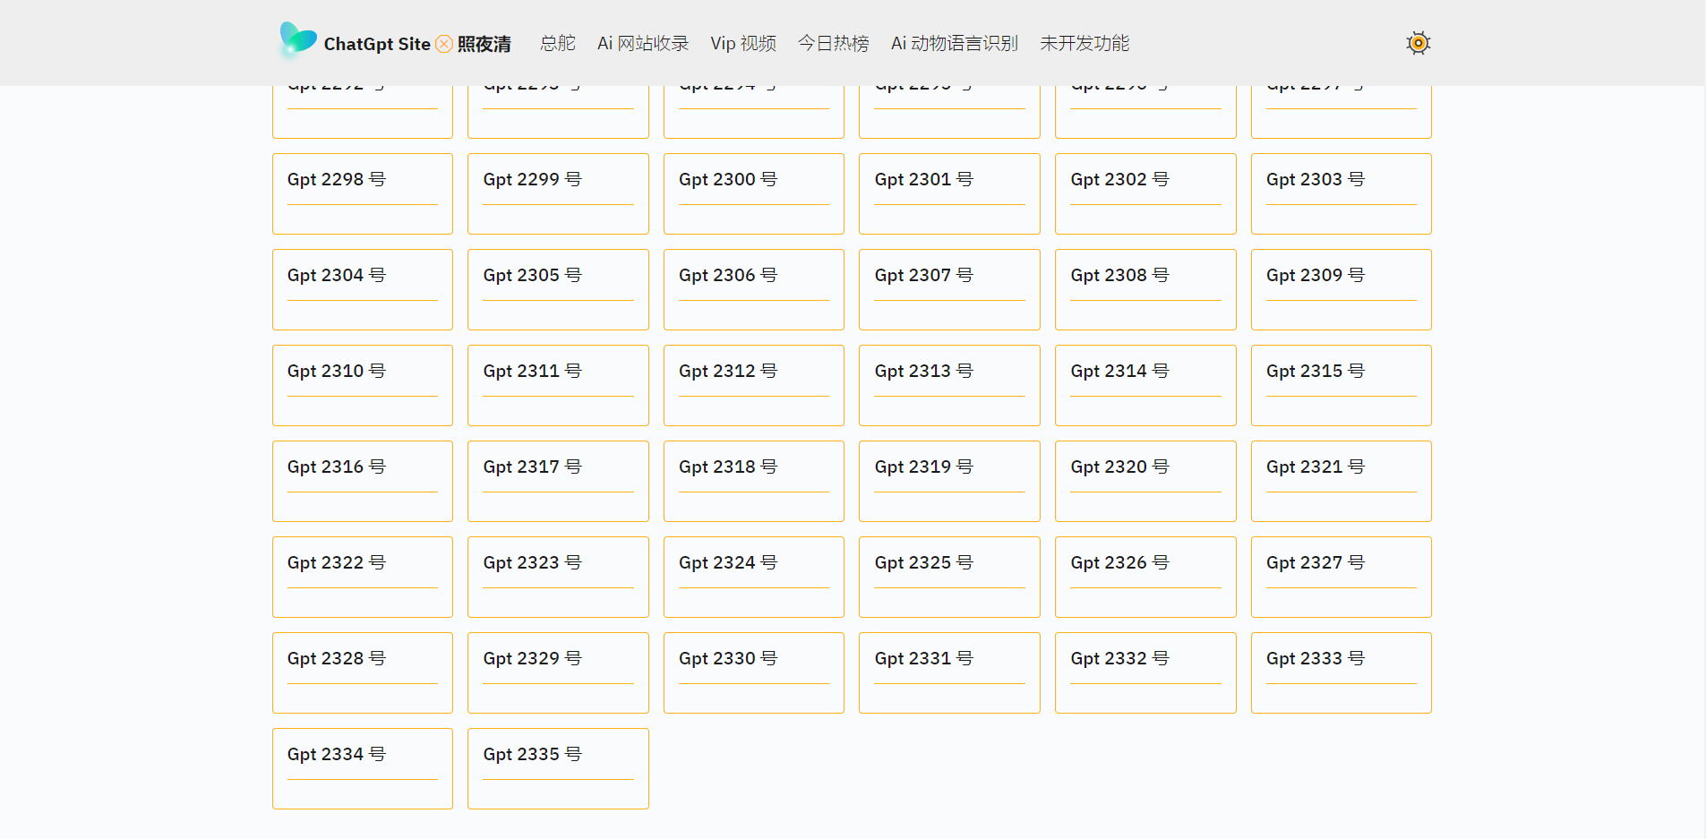
Task: Click Gpt 2330 号 card
Action: pyautogui.click(x=753, y=672)
